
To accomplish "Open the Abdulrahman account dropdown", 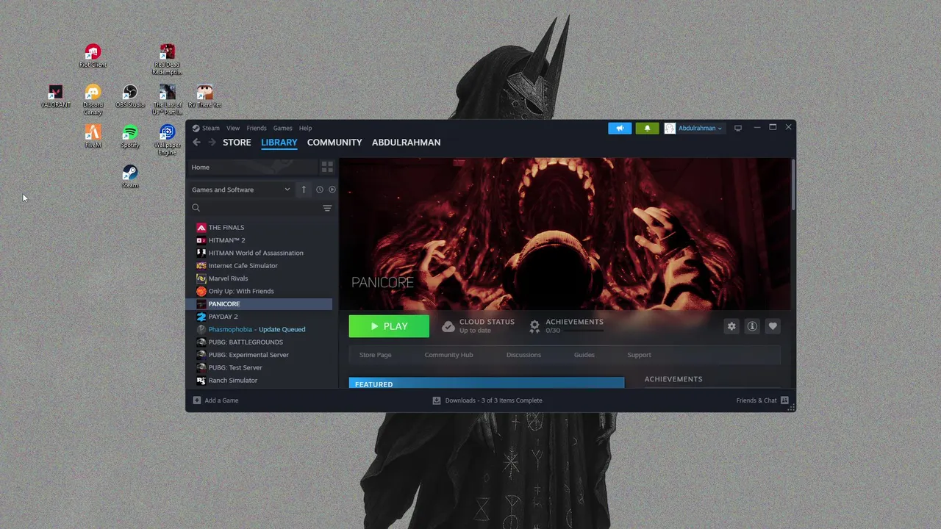I will [700, 128].
